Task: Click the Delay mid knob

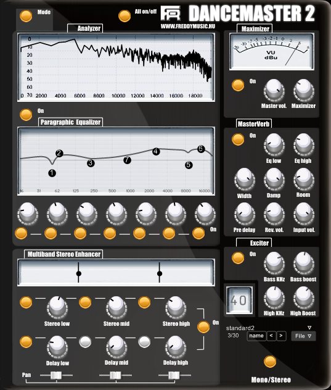Action: click(x=116, y=347)
